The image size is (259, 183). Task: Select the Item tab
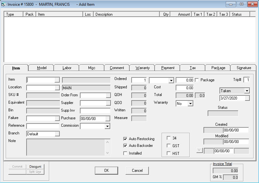pos(16,68)
